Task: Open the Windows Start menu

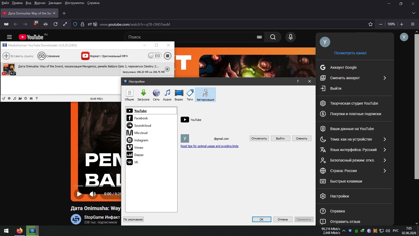Action: [x=6, y=231]
